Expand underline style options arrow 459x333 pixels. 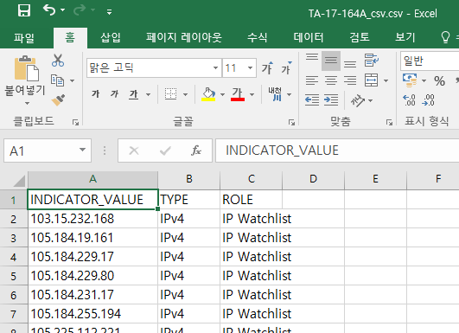coord(148,94)
